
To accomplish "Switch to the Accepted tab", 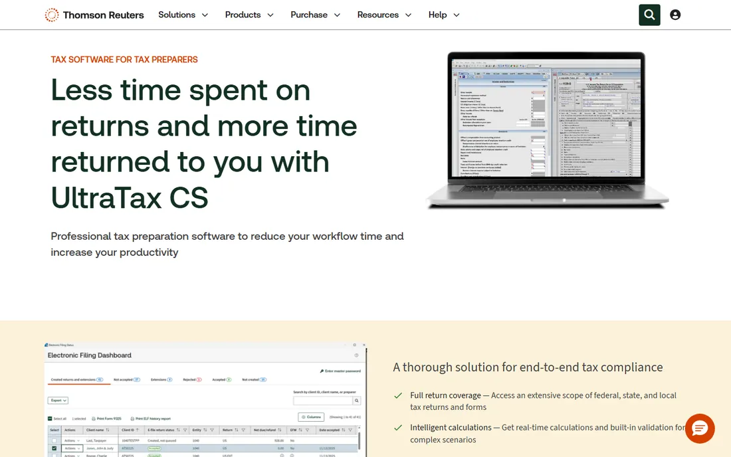I will (x=222, y=380).
